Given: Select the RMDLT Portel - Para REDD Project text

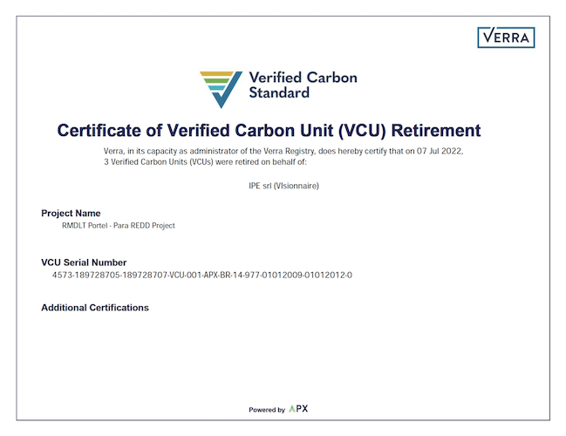Looking at the screenshot, I should pyautogui.click(x=119, y=226).
